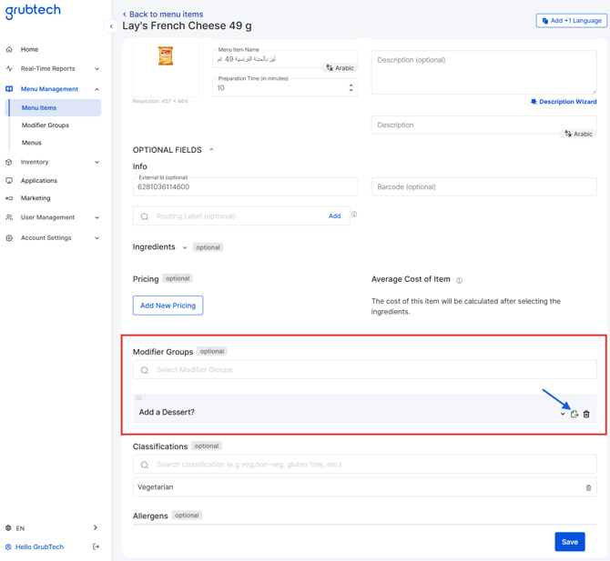Click the Search classification field
This screenshot has height=561, width=610.
[x=365, y=465]
